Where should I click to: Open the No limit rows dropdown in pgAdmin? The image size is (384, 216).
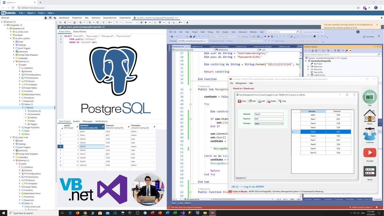(x=131, y=22)
